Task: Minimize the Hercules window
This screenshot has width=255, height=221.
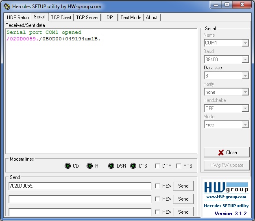Action: click(x=216, y=5)
